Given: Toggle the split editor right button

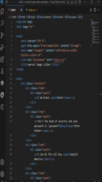Looking at the screenshot, I should tap(95, 10).
